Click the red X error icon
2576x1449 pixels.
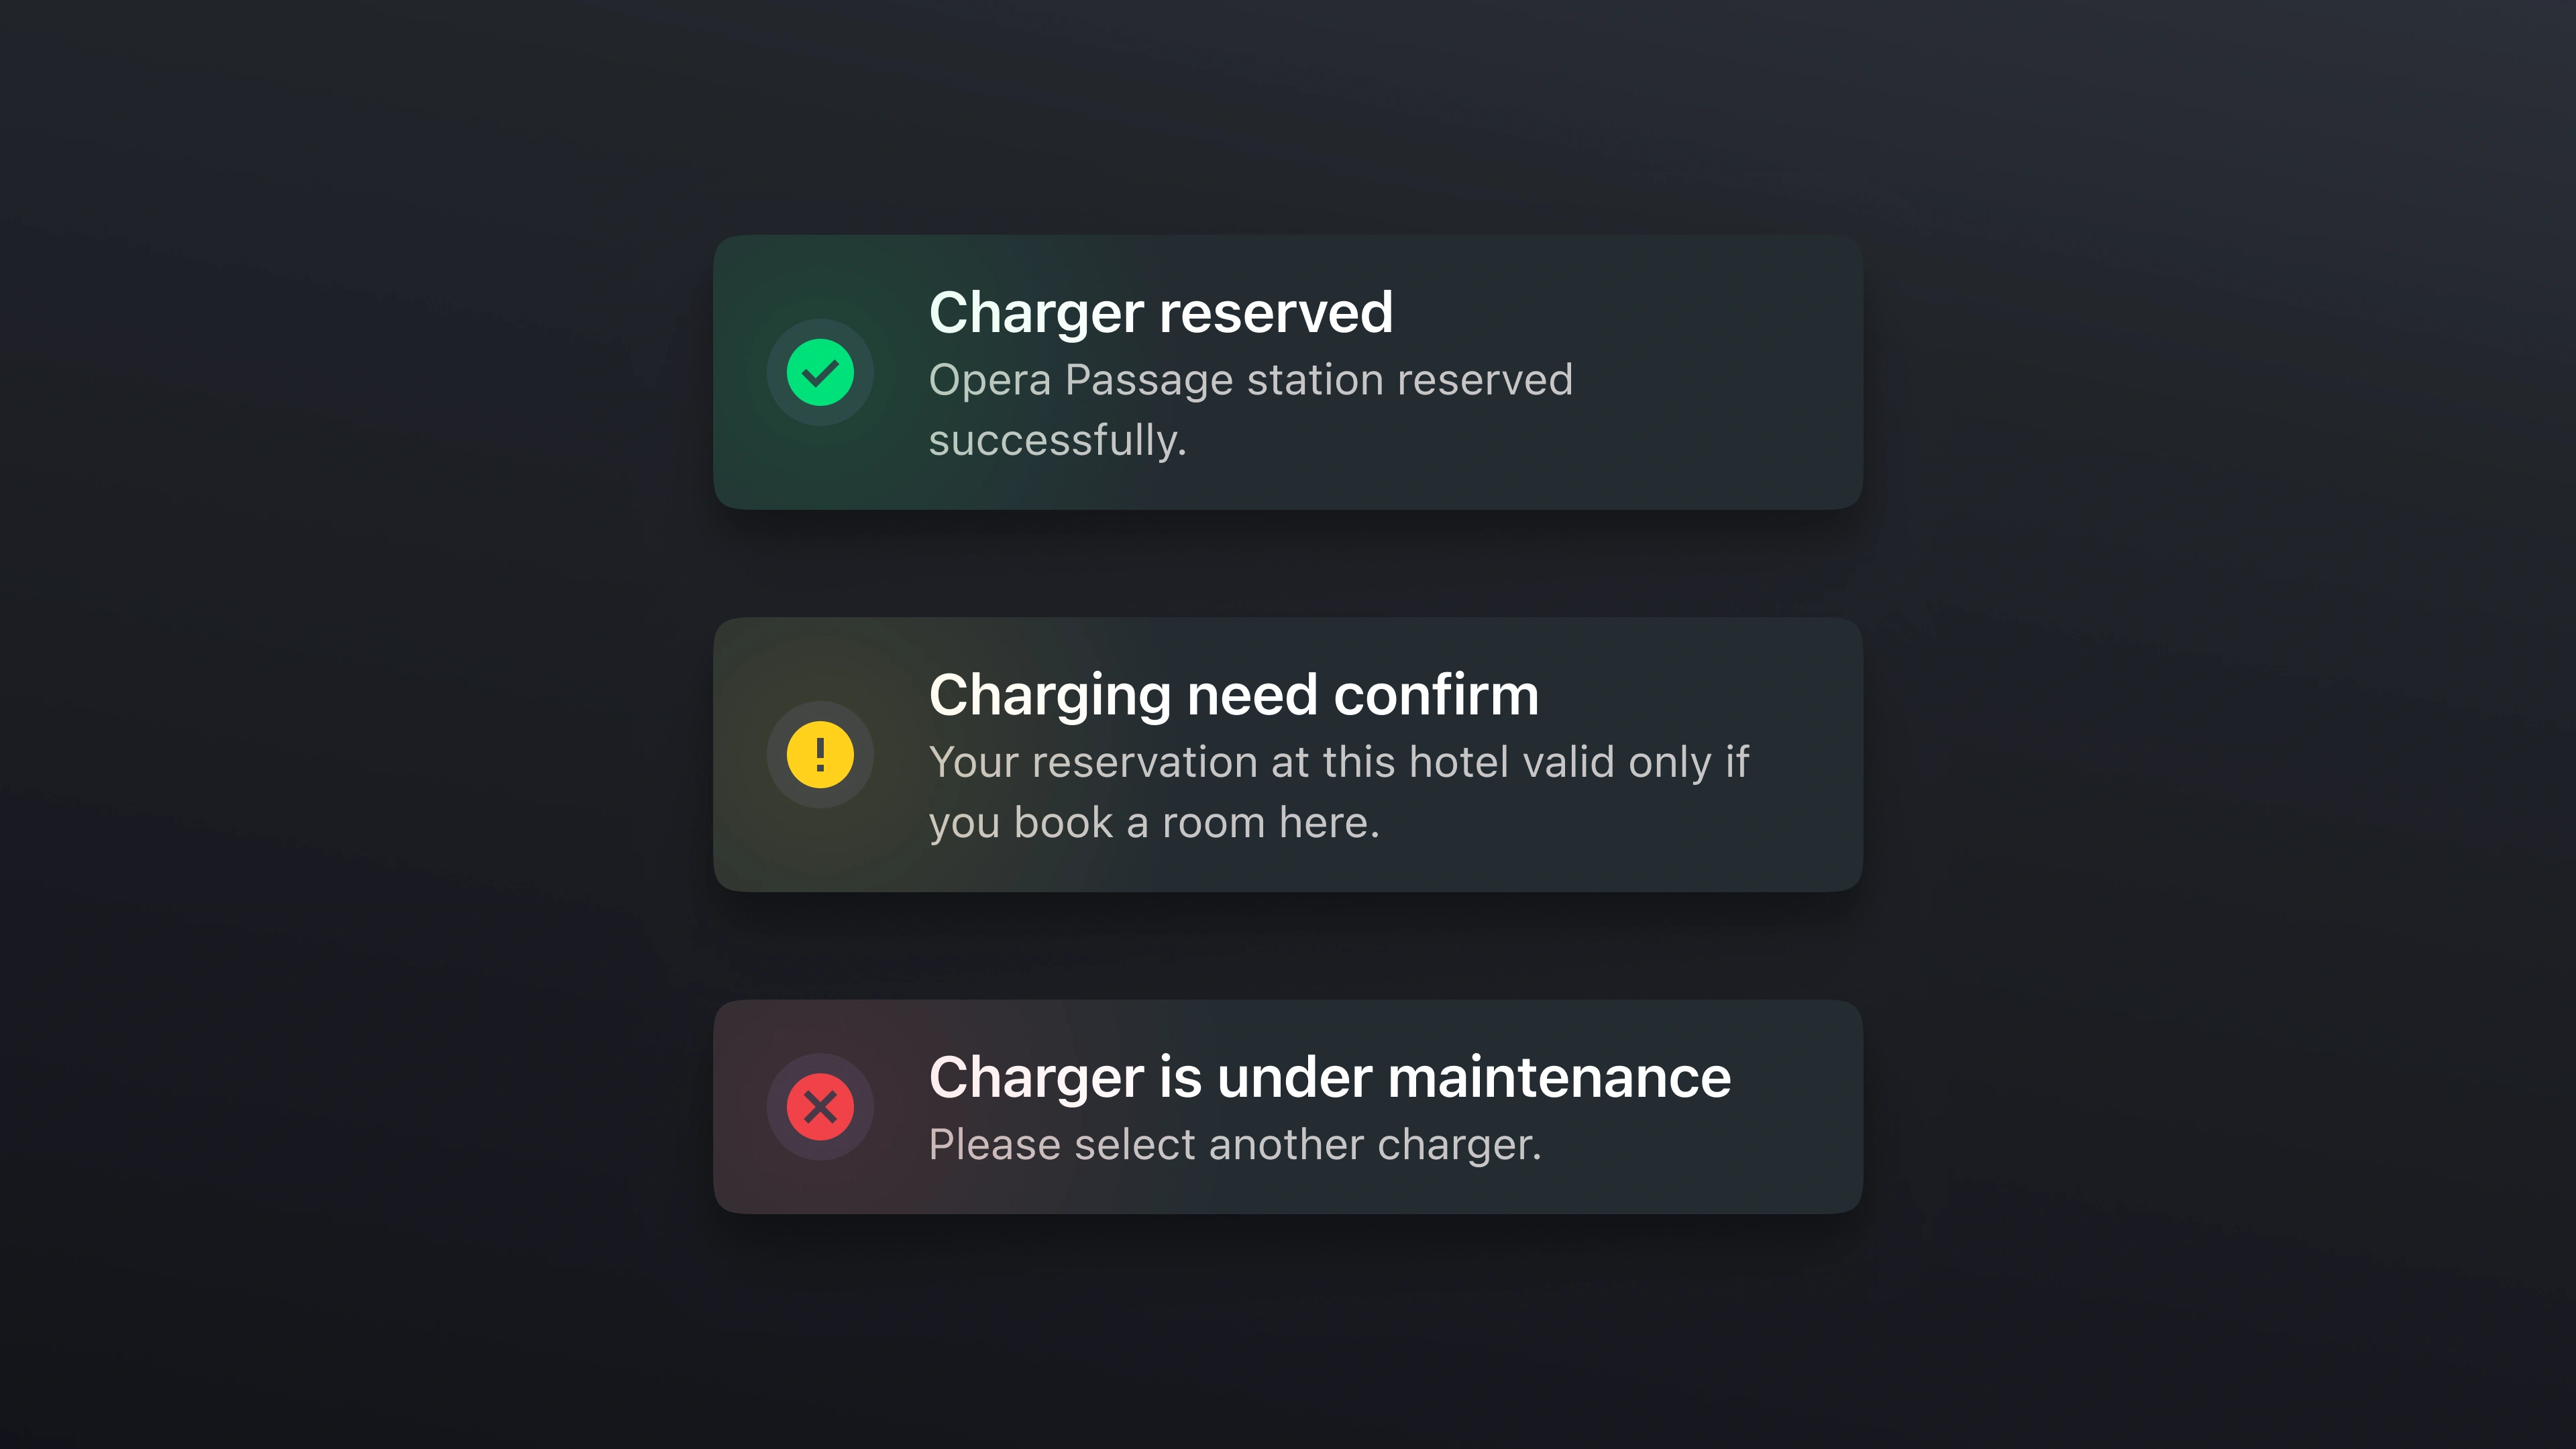click(x=820, y=1107)
